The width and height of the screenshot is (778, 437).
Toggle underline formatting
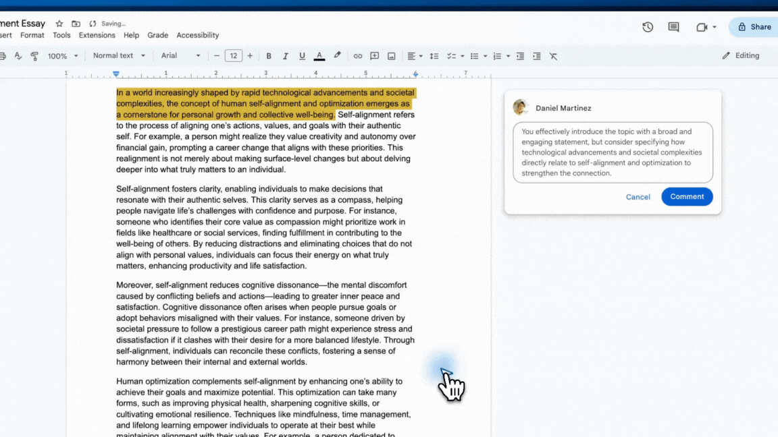tap(302, 56)
